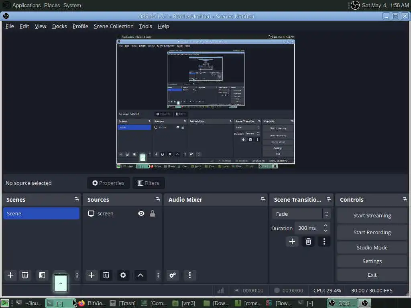Open advanced audio properties gears icon

click(x=173, y=275)
